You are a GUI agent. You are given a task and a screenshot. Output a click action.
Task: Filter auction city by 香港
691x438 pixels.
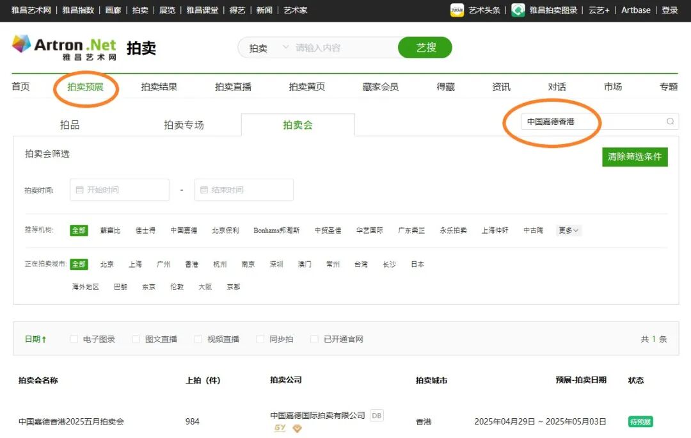[x=192, y=264]
